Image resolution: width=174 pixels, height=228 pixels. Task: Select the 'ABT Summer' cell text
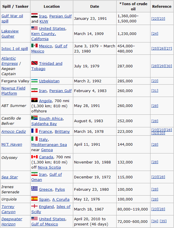click(14, 106)
